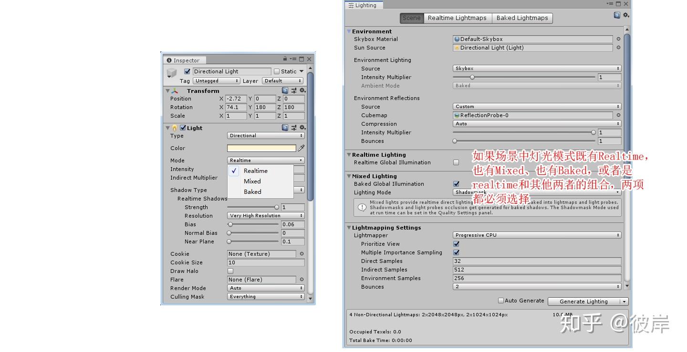Viewport: 687px width, 352px height.
Task: Toggle Baked Global Illumination checkbox
Action: 456,184
